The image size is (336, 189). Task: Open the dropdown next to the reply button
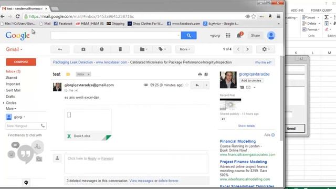pos(206,85)
